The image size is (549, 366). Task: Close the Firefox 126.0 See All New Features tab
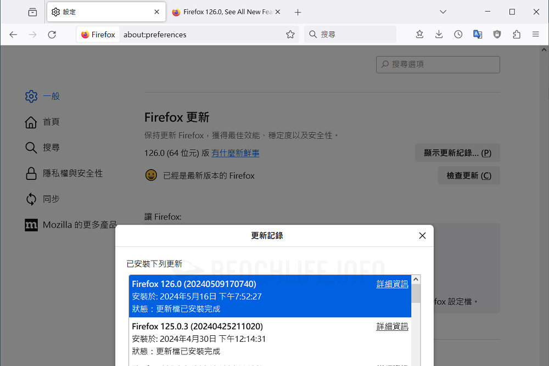click(x=278, y=12)
